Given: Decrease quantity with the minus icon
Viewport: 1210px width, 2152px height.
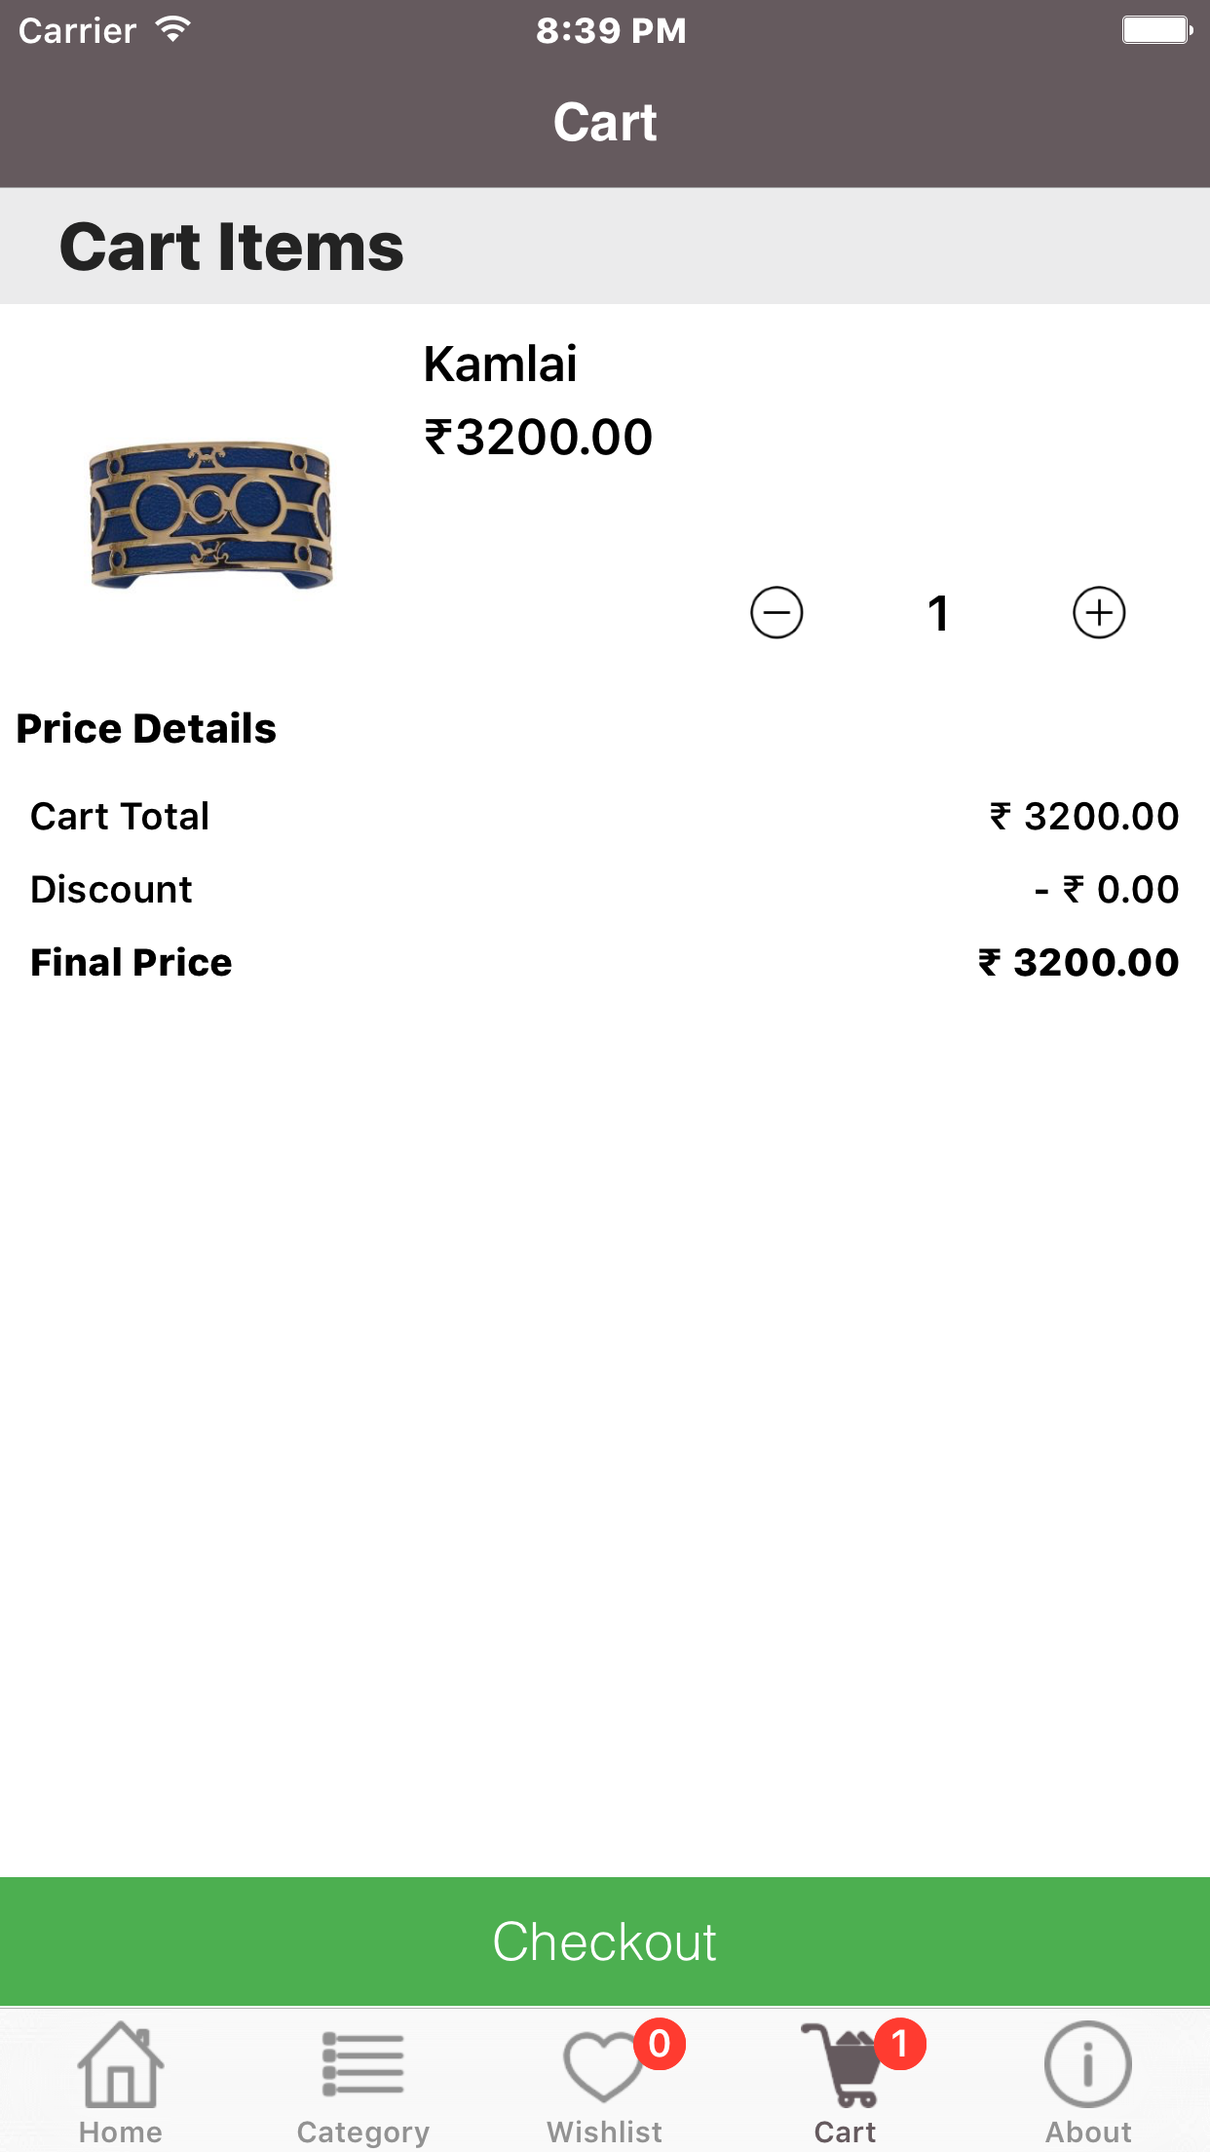Looking at the screenshot, I should coord(776,613).
